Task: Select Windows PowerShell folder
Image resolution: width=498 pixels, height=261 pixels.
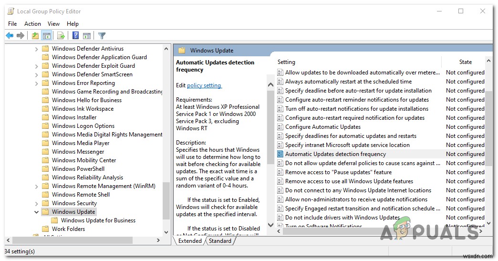Action: coord(78,168)
